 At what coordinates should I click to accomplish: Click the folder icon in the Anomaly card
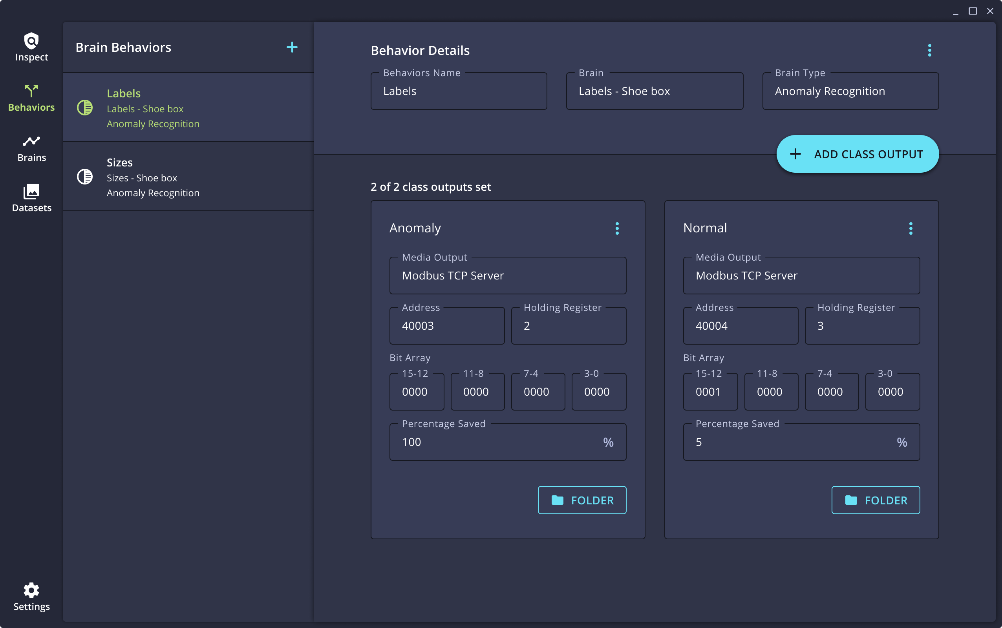click(x=558, y=500)
